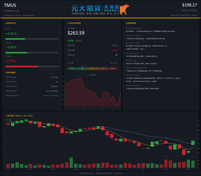Click the +11.45 (+6.13%) daily change

[x=189, y=10]
